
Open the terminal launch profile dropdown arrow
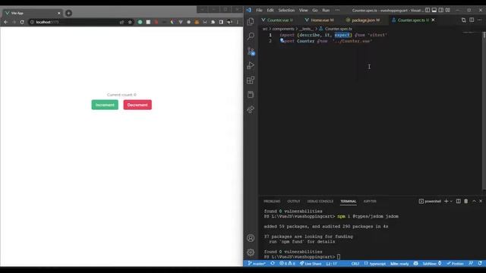tap(451, 201)
